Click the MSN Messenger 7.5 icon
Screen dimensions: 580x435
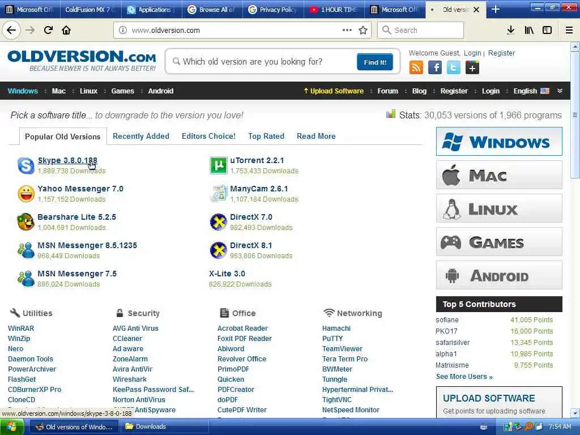[x=26, y=279]
